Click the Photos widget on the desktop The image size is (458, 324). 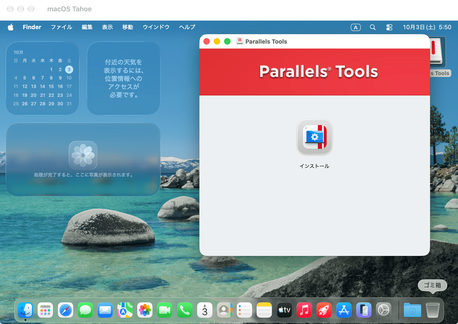(83, 159)
